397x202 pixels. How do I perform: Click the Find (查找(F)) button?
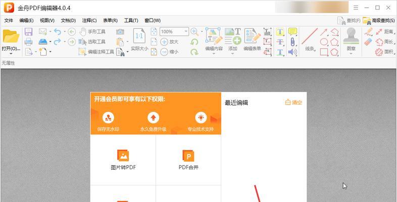click(349, 21)
